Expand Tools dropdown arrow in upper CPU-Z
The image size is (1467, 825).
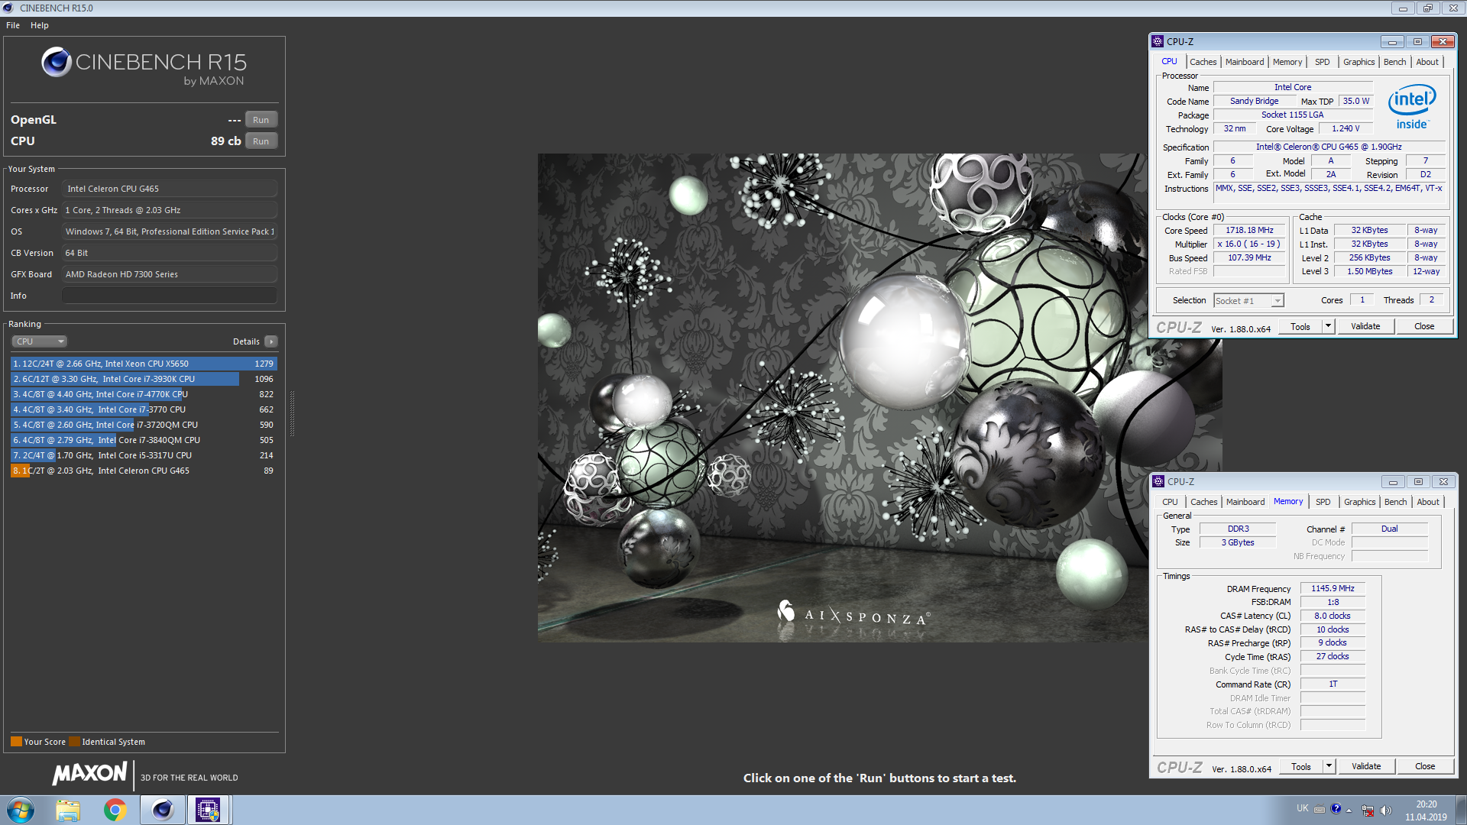[x=1328, y=327]
